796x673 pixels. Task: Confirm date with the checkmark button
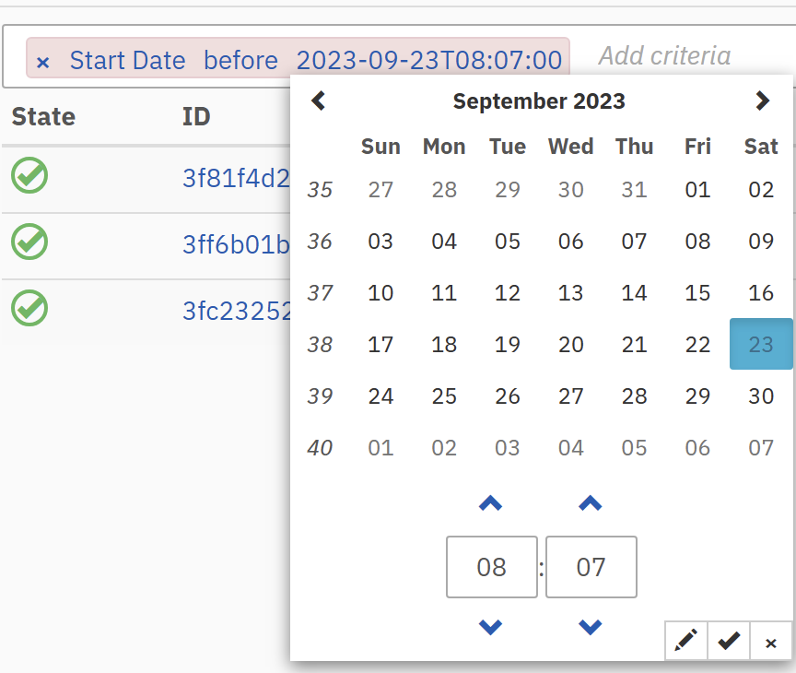point(729,641)
